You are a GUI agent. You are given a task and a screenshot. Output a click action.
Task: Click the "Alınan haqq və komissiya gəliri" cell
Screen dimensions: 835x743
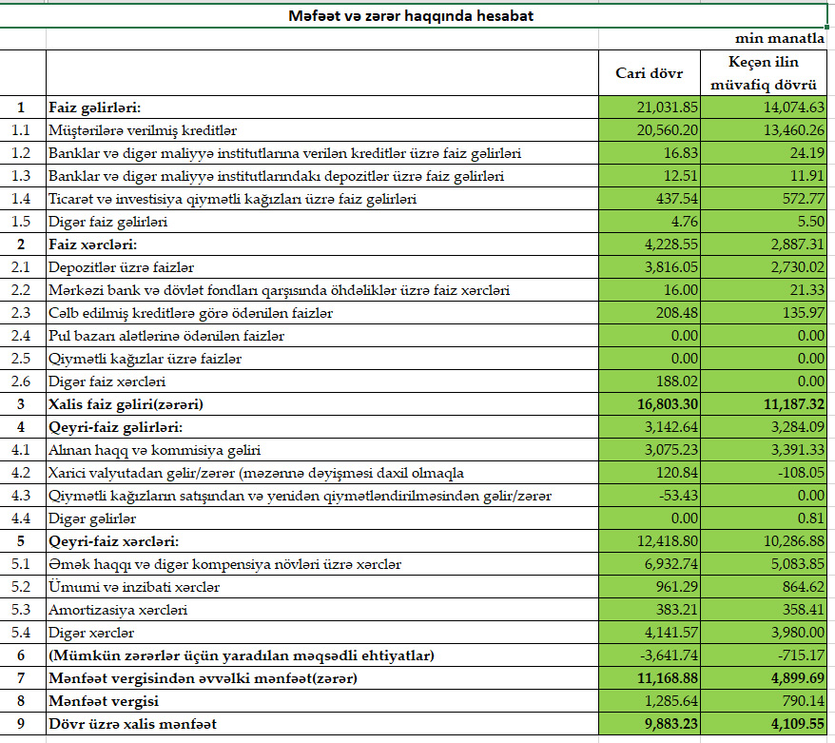[155, 450]
